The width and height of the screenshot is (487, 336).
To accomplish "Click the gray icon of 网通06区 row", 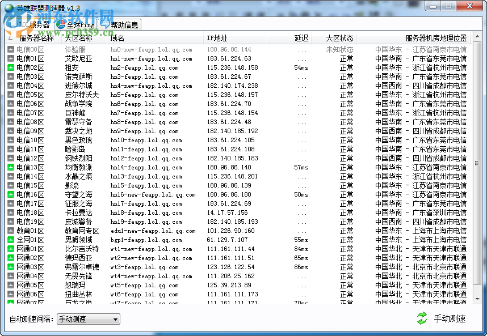I will (11, 294).
